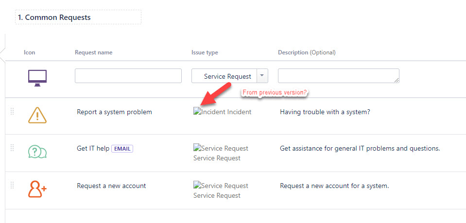This screenshot has width=466, height=223.
Task: Focus the Description text area
Action: (x=339, y=76)
